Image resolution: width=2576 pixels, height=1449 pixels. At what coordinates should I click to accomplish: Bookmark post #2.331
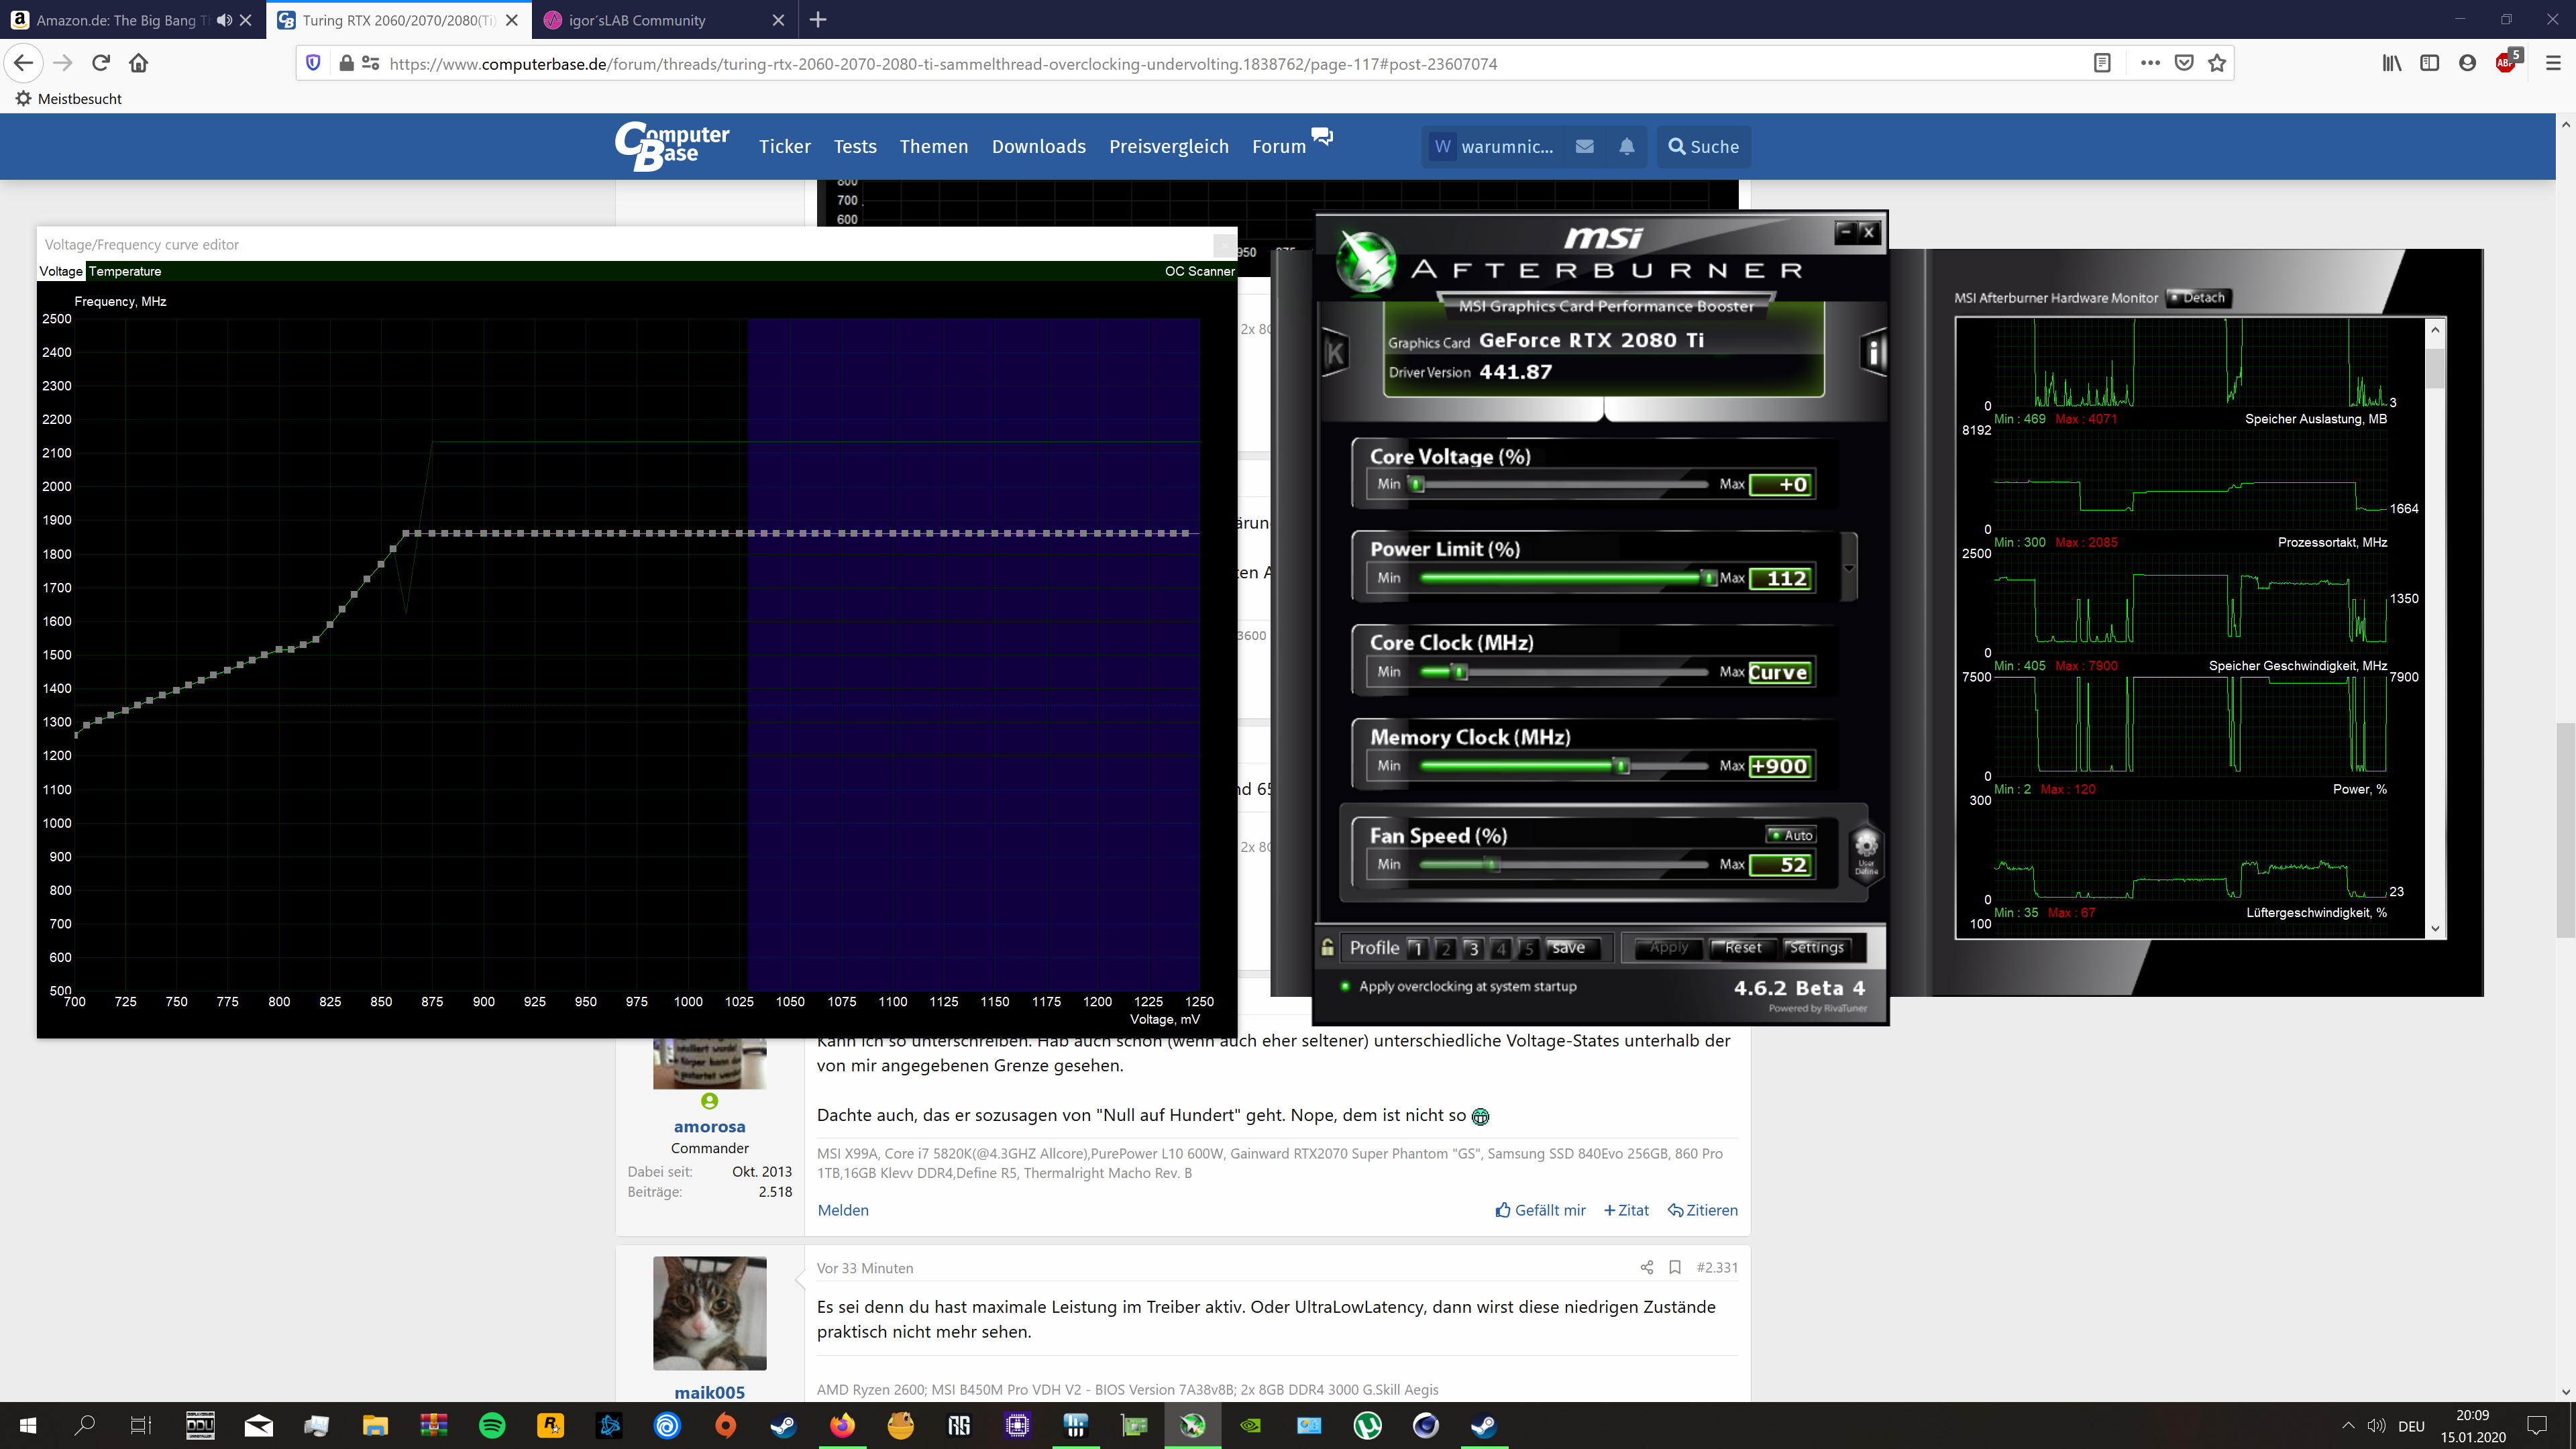tap(1675, 1267)
